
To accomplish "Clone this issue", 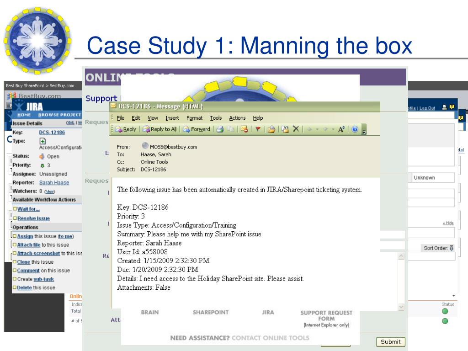I will coord(24,262).
